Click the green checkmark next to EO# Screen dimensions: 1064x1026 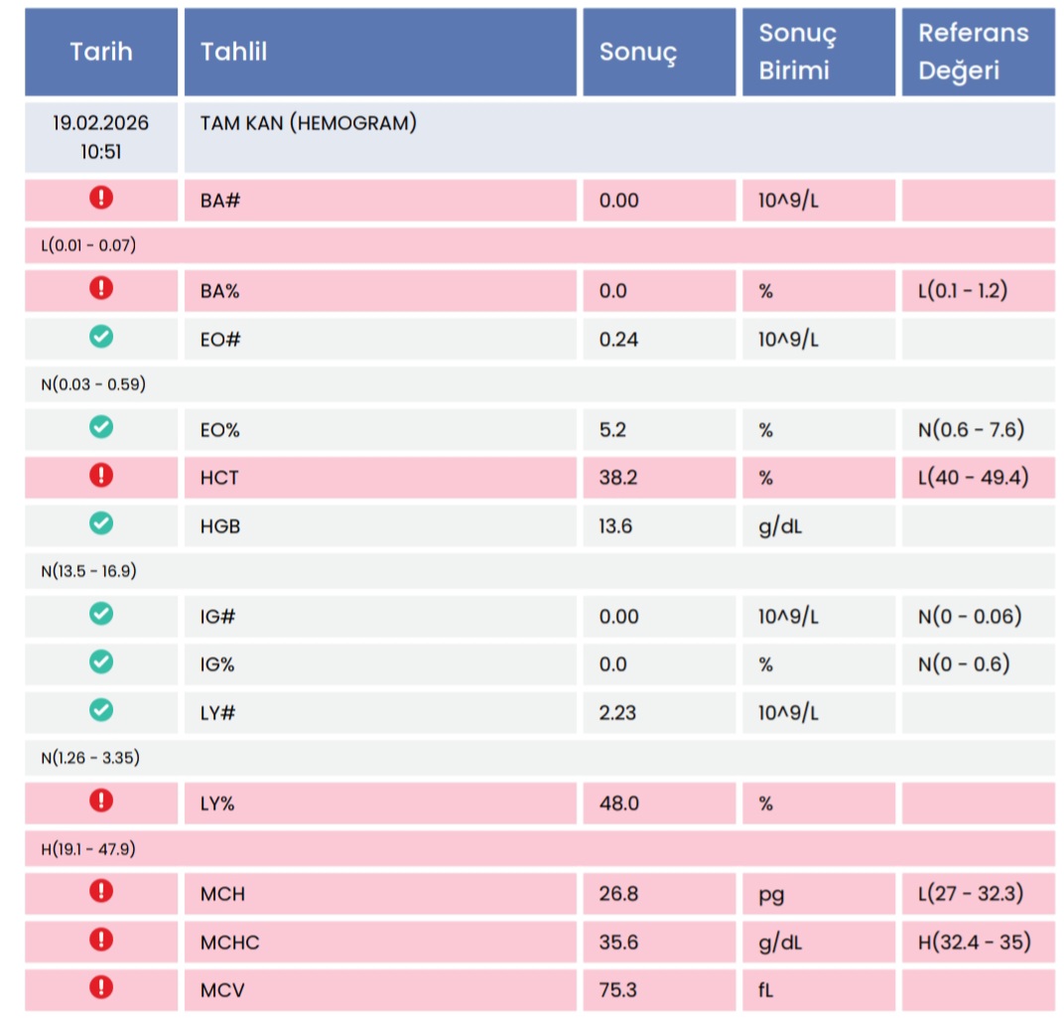coord(101,336)
